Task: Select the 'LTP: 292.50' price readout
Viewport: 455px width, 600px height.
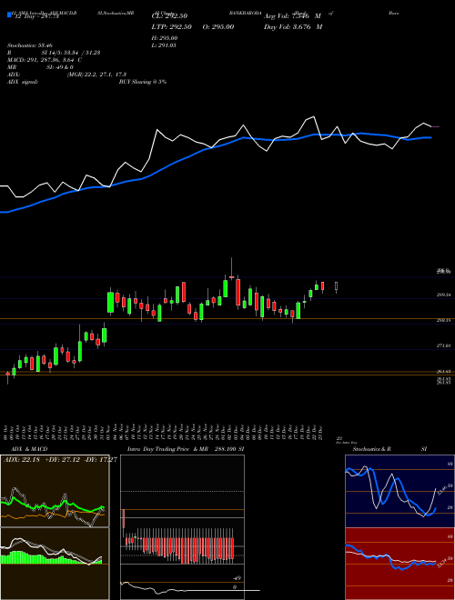Action: (170, 26)
